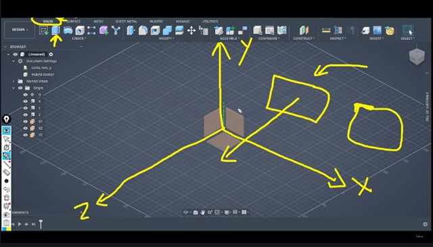
Task: Open the Change Parameters tool
Action: tap(204, 30)
